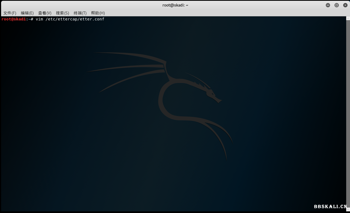Screen dimensions: 350x213
Task: Click the Kali dragon's head in background
Action: click(213, 95)
